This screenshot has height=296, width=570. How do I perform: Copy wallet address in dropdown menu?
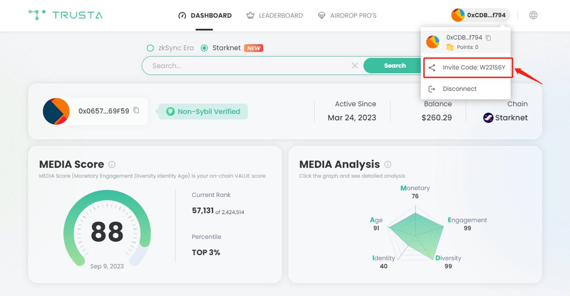[x=488, y=38]
